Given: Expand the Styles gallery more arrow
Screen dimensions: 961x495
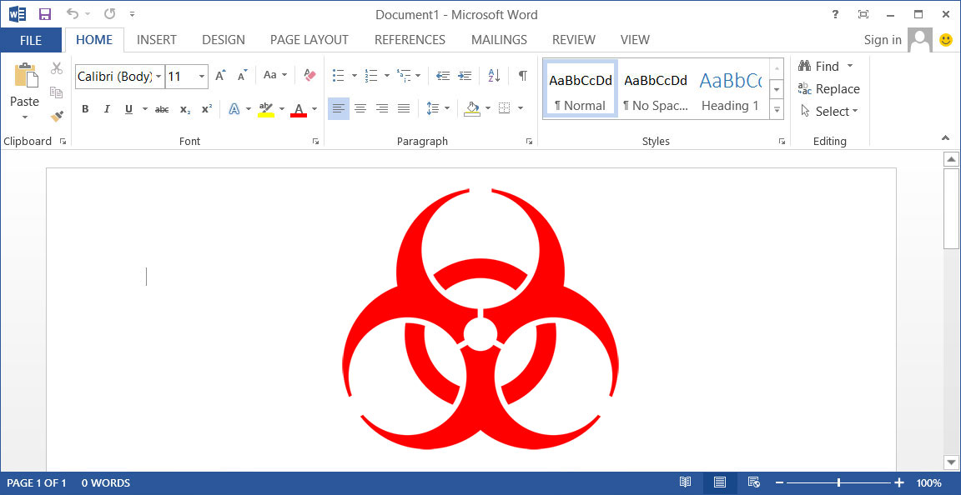Looking at the screenshot, I should tap(777, 109).
